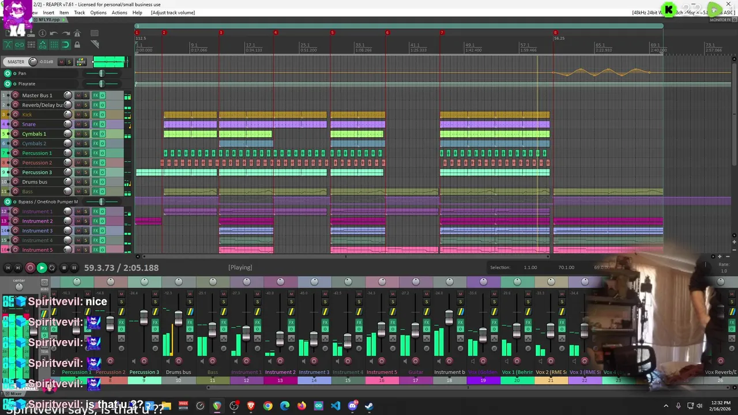Open the Actions menu

119,13
